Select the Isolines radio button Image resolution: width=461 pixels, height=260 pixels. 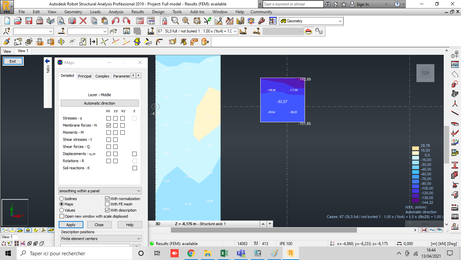point(61,199)
